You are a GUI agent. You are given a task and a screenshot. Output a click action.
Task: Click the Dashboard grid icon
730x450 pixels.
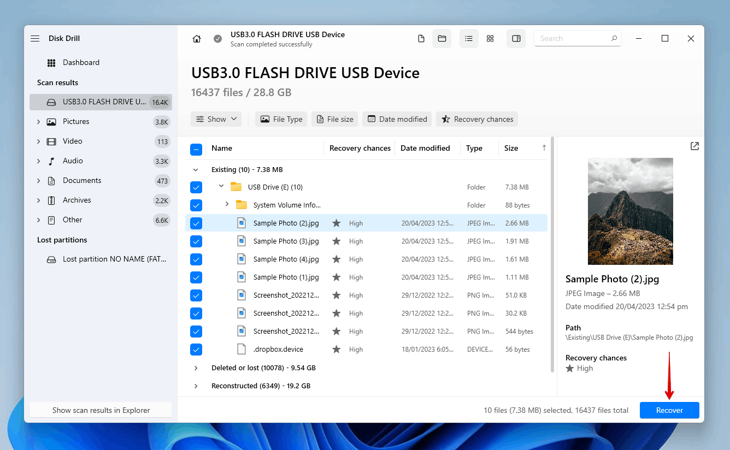click(51, 63)
